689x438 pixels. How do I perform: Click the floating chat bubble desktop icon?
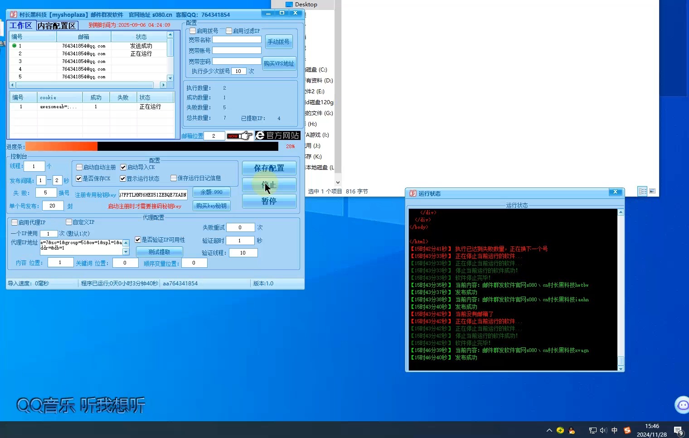[x=682, y=405]
